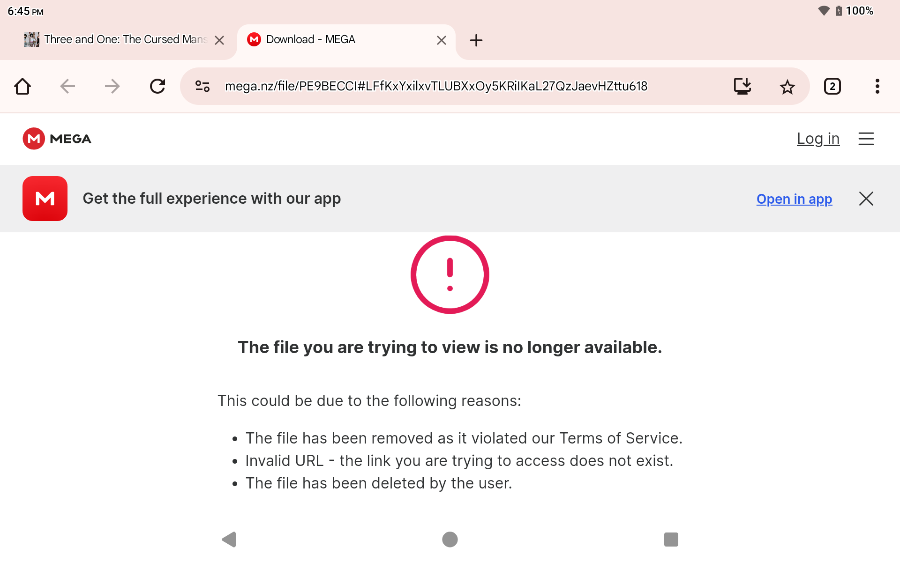Tap the Chrome home icon
Viewport: 900px width, 562px height.
22,87
